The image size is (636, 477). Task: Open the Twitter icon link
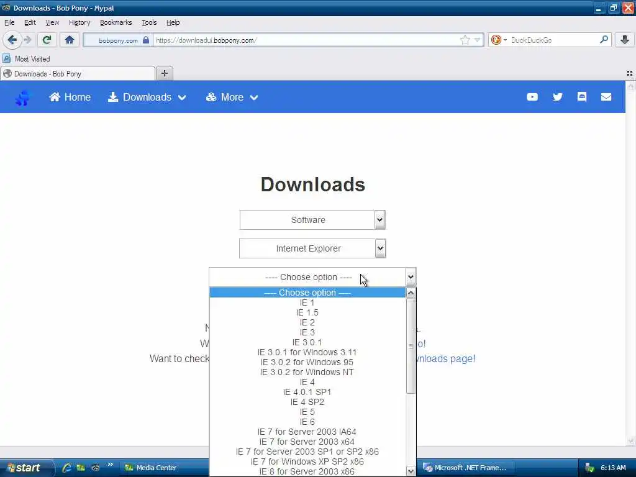click(x=558, y=97)
